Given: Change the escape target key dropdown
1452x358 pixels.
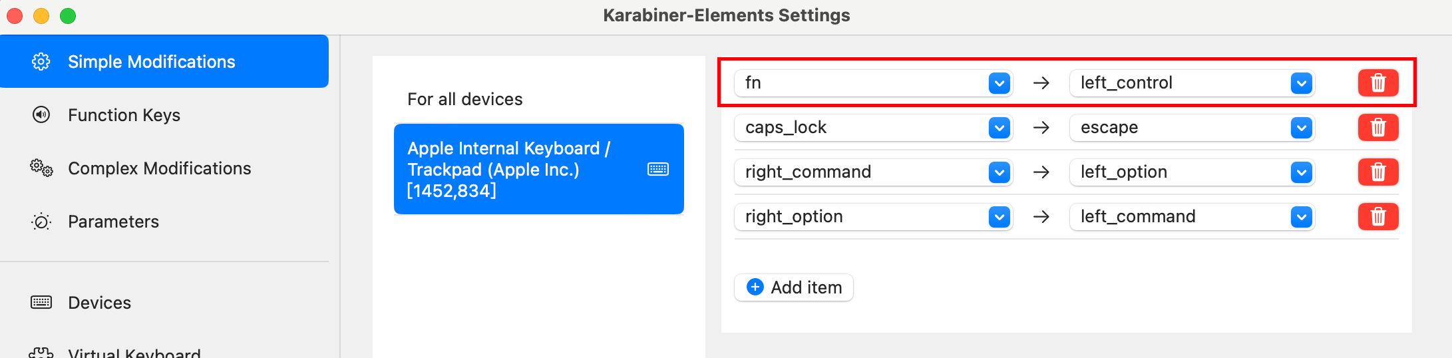Looking at the screenshot, I should (x=1301, y=128).
